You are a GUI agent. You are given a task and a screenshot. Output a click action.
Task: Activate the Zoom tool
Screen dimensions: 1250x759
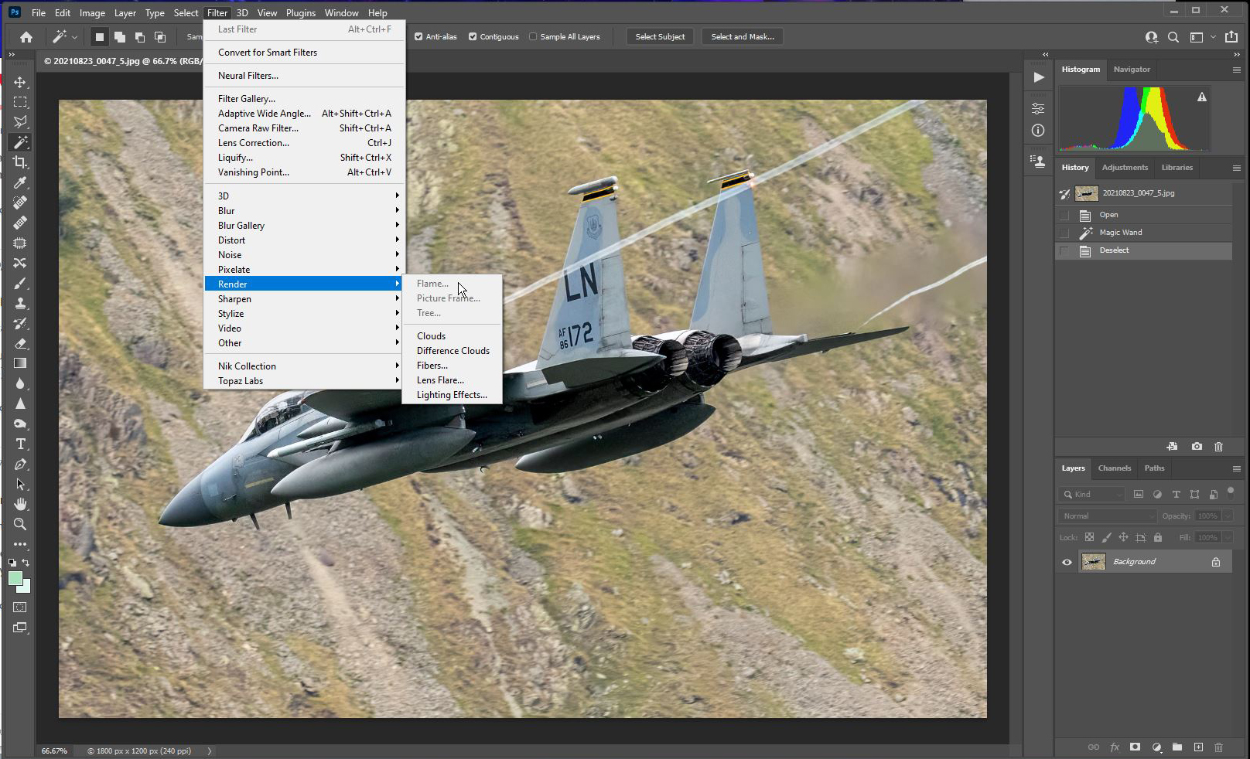pos(20,524)
